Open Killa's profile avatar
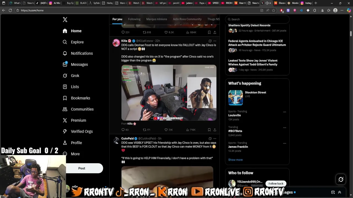Screen dimensions: 353x198 pyautogui.click(x=116, y=43)
